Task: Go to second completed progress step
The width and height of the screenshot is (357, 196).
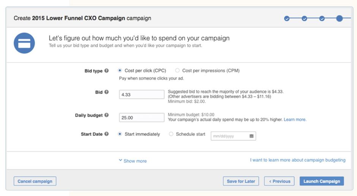Action: pos(304,18)
